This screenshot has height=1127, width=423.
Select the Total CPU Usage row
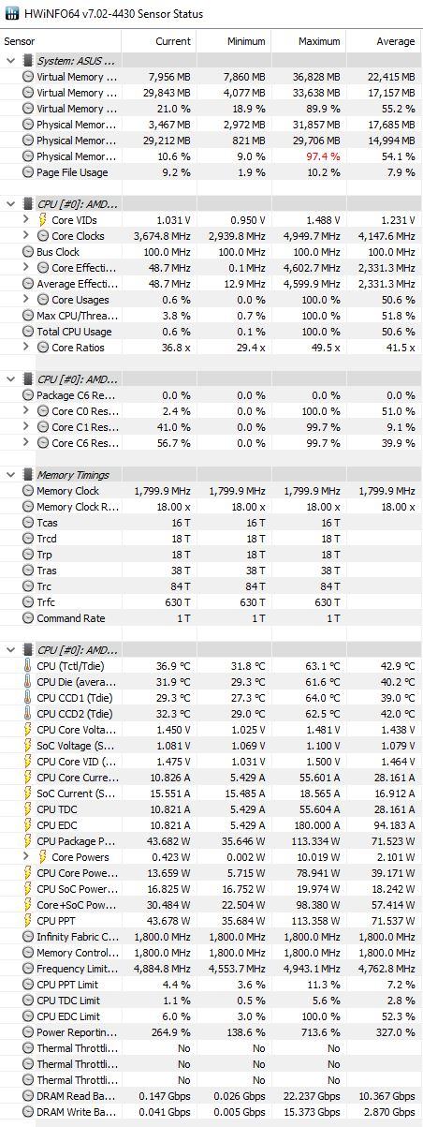pyautogui.click(x=211, y=332)
